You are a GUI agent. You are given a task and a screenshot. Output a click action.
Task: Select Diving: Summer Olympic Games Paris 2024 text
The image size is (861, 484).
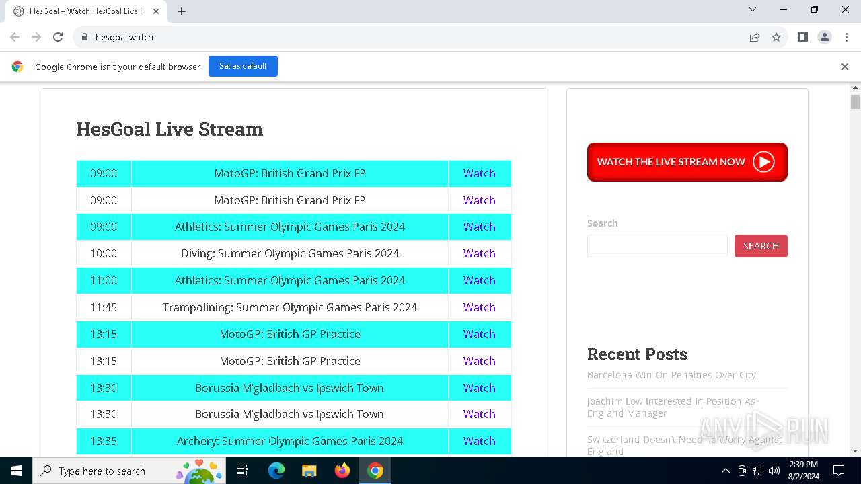[x=290, y=253]
